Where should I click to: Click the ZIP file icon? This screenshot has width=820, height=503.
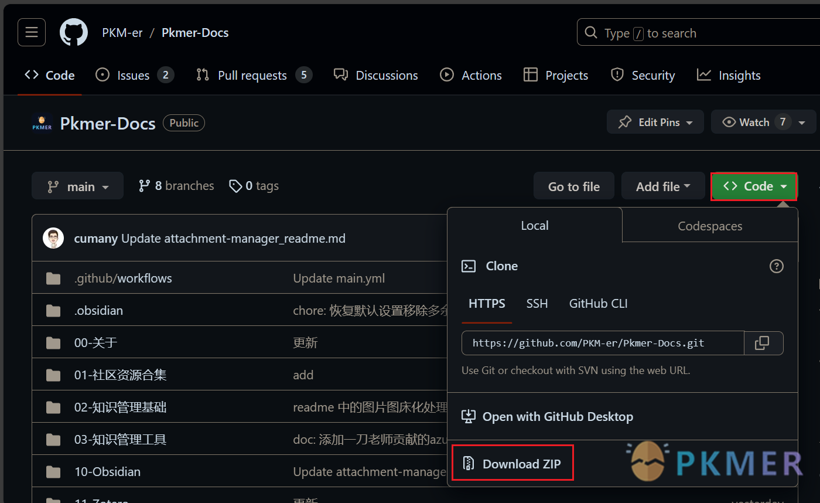469,464
